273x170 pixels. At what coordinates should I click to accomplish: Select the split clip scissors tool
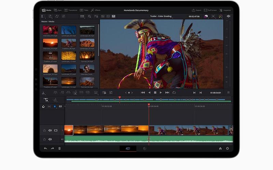(x=43, y=92)
